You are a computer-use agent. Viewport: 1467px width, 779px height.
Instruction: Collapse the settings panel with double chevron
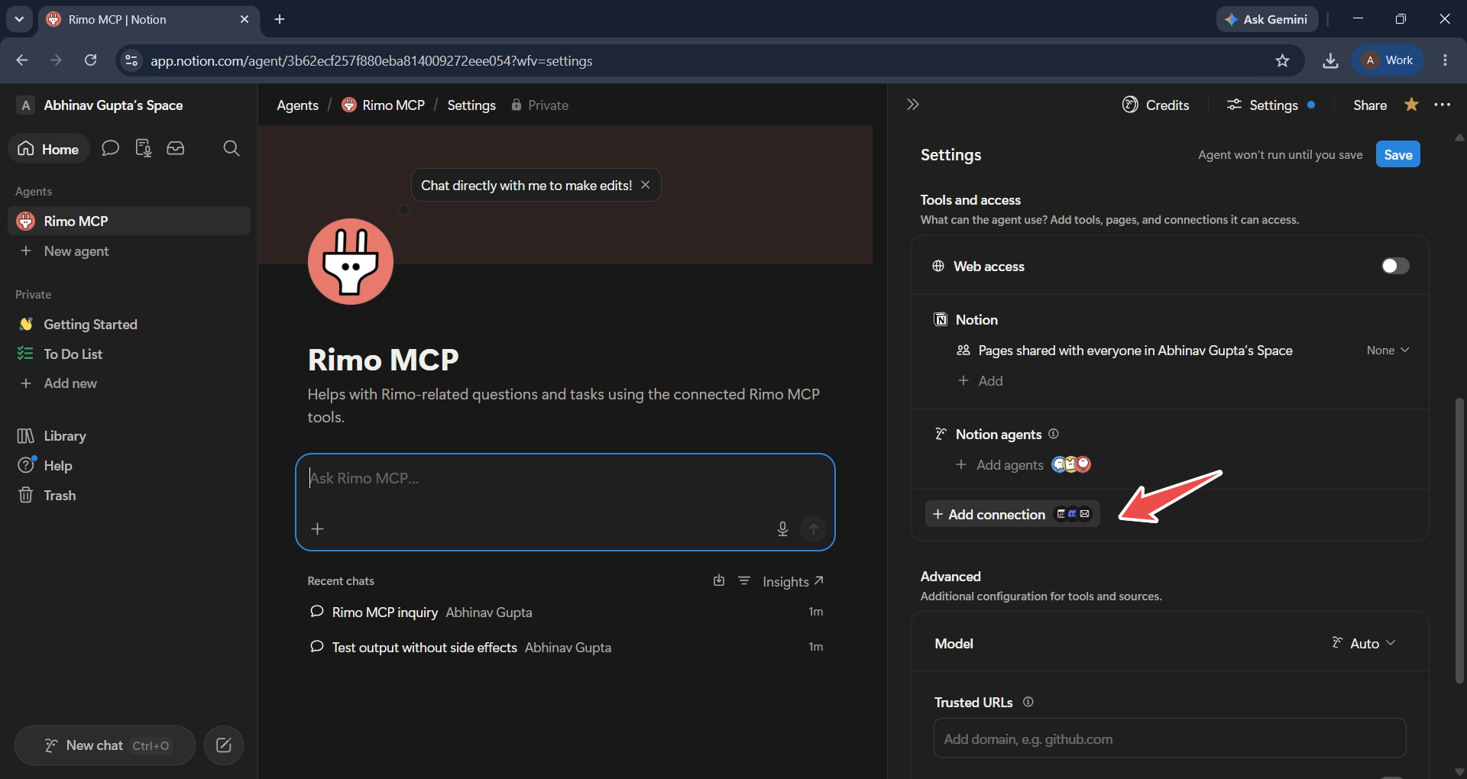click(912, 105)
